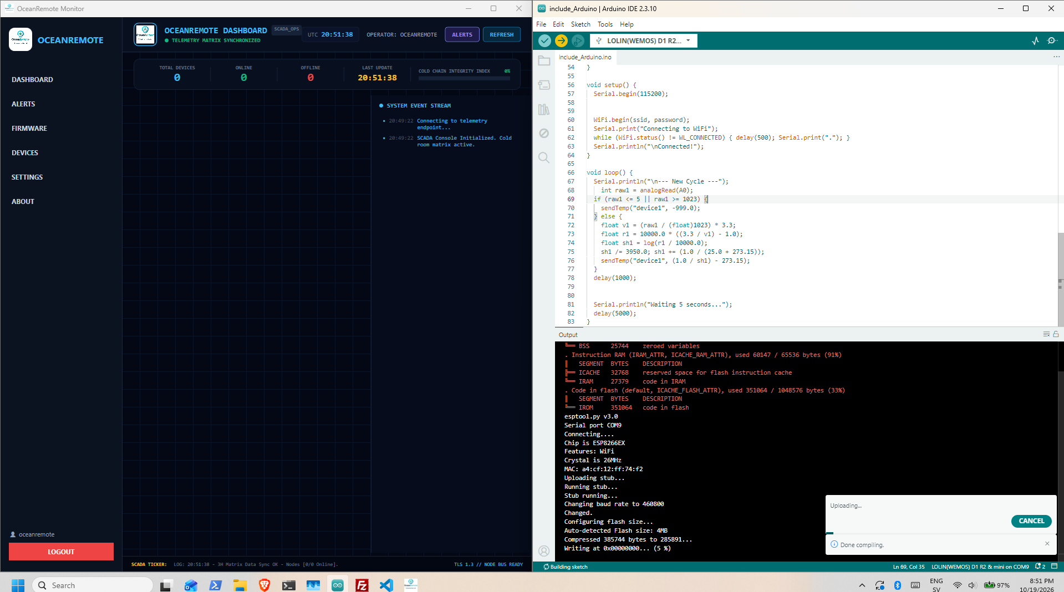Open Visual Studio Code from the taskbar
This screenshot has height=592, width=1064.
[386, 585]
